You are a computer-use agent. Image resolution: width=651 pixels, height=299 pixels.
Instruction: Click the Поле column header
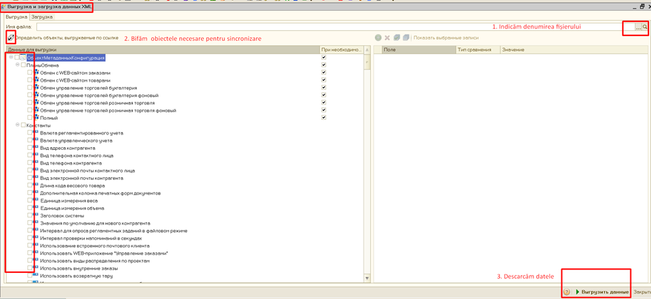click(419, 49)
